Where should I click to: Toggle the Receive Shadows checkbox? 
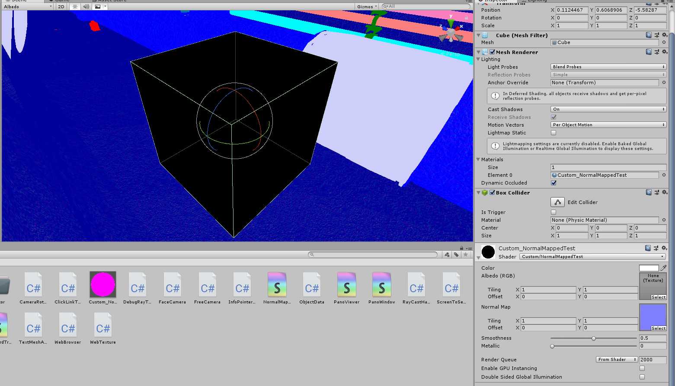pos(553,117)
